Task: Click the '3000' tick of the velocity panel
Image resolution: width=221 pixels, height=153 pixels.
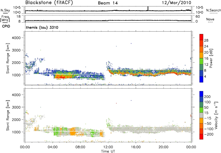Action: 16,107
